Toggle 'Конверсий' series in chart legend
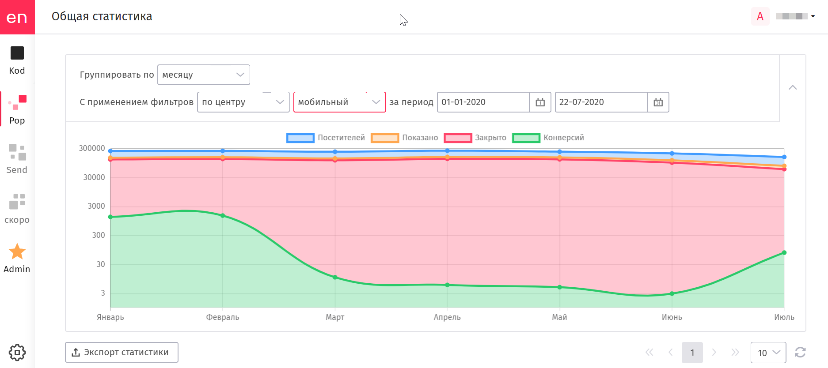 click(x=548, y=138)
